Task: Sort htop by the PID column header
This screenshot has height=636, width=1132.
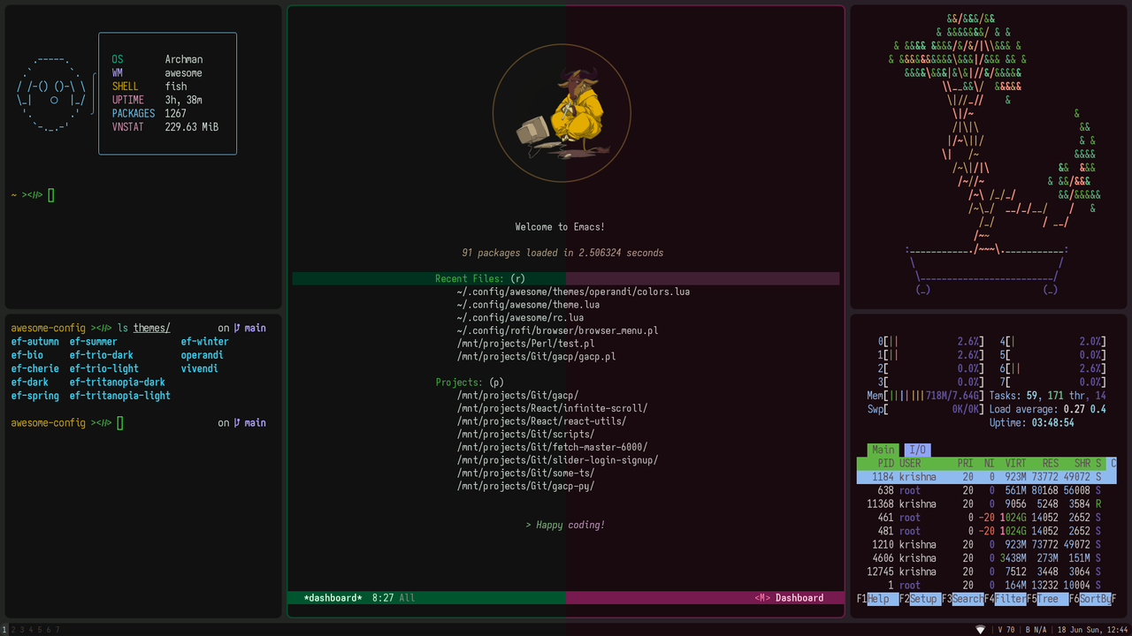Action: coord(885,463)
